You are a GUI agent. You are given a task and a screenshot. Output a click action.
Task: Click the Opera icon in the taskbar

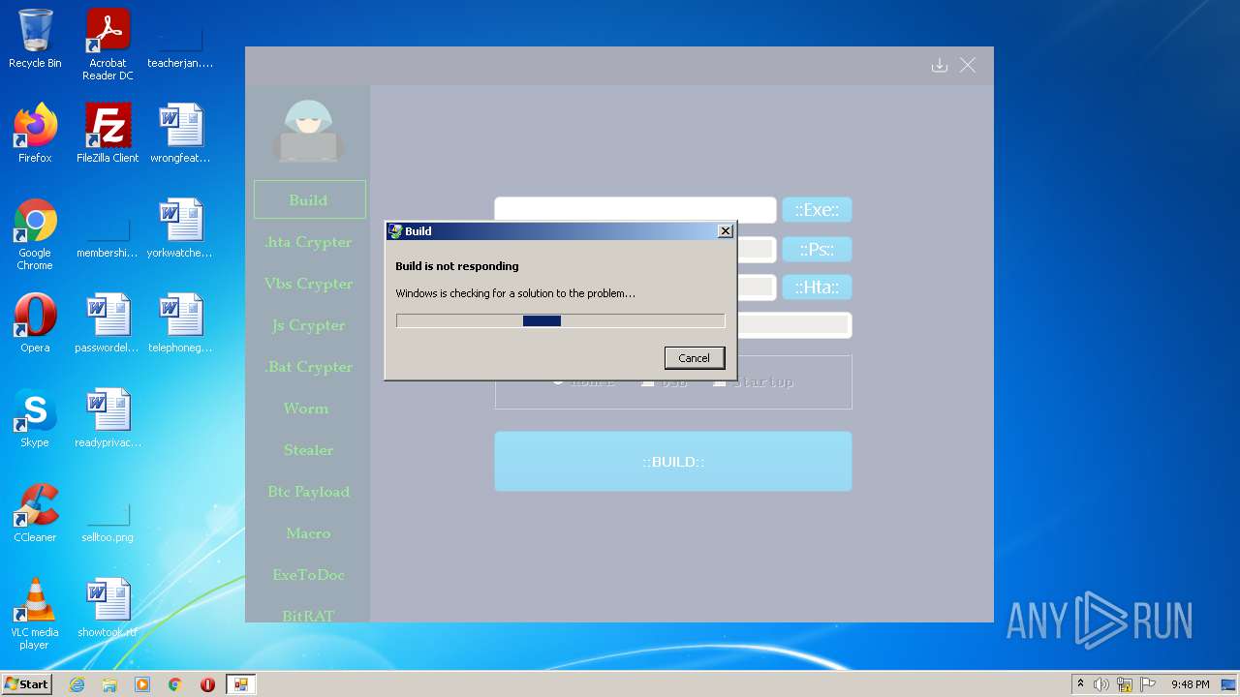click(x=207, y=684)
